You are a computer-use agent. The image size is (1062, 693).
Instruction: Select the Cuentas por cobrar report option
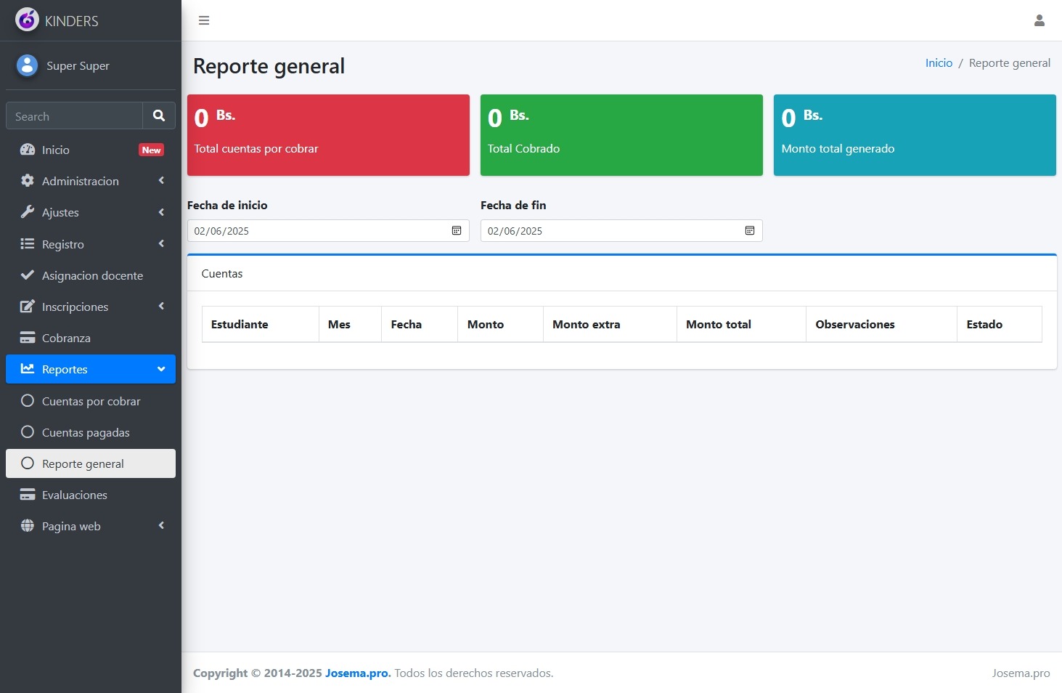[x=91, y=401]
